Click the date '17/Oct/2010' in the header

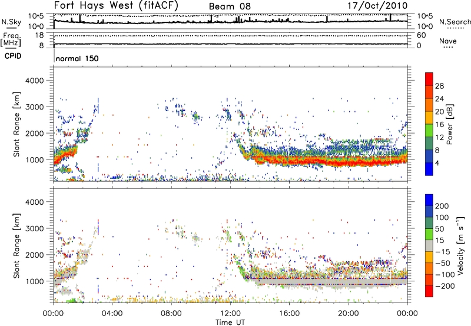point(377,6)
